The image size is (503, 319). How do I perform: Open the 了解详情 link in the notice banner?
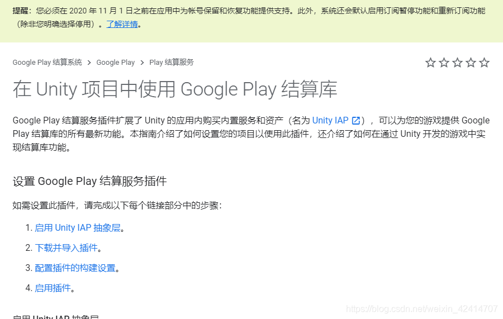coord(122,24)
